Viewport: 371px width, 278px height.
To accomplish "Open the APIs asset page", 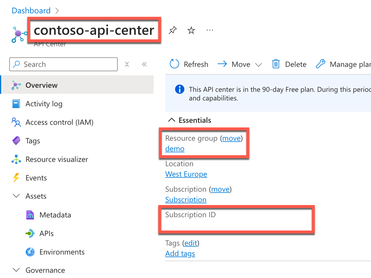I will pos(46,233).
